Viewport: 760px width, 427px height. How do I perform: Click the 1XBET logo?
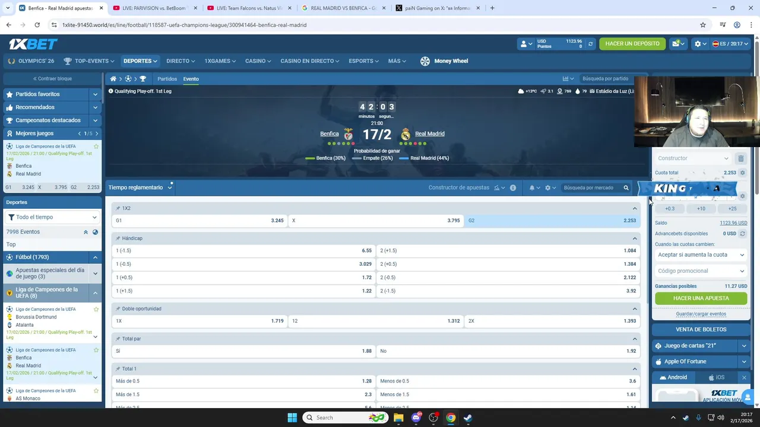pyautogui.click(x=33, y=44)
